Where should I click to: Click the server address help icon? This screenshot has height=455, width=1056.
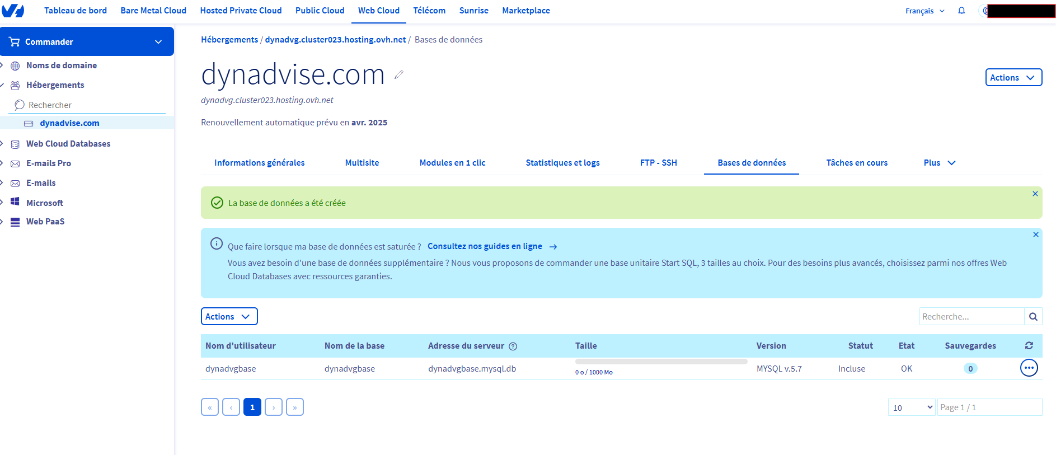pyautogui.click(x=513, y=346)
